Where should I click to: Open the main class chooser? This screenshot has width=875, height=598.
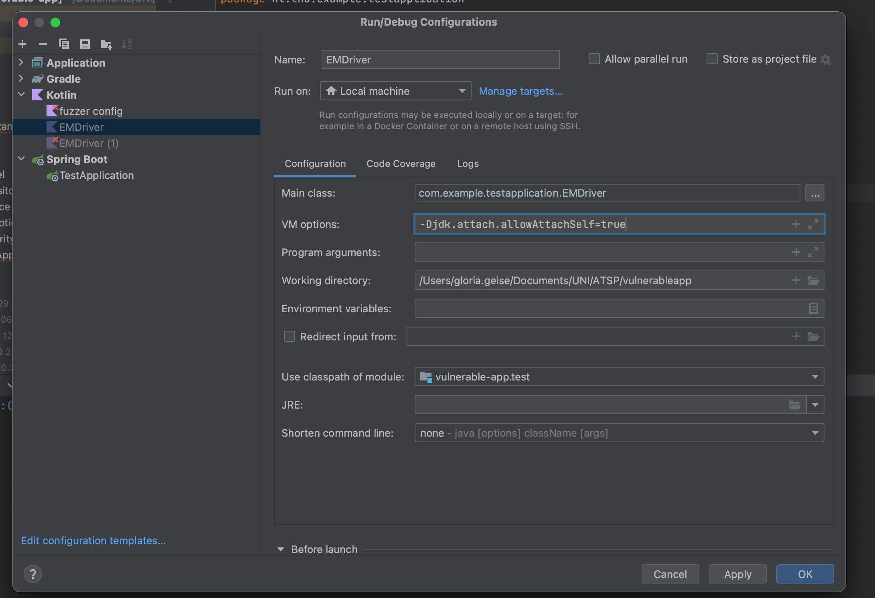point(814,193)
